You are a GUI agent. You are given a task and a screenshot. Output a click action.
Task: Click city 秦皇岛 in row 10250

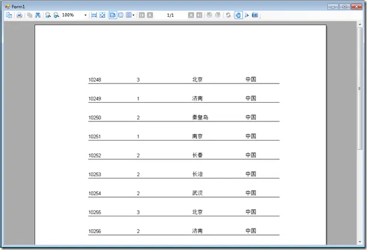click(x=200, y=117)
